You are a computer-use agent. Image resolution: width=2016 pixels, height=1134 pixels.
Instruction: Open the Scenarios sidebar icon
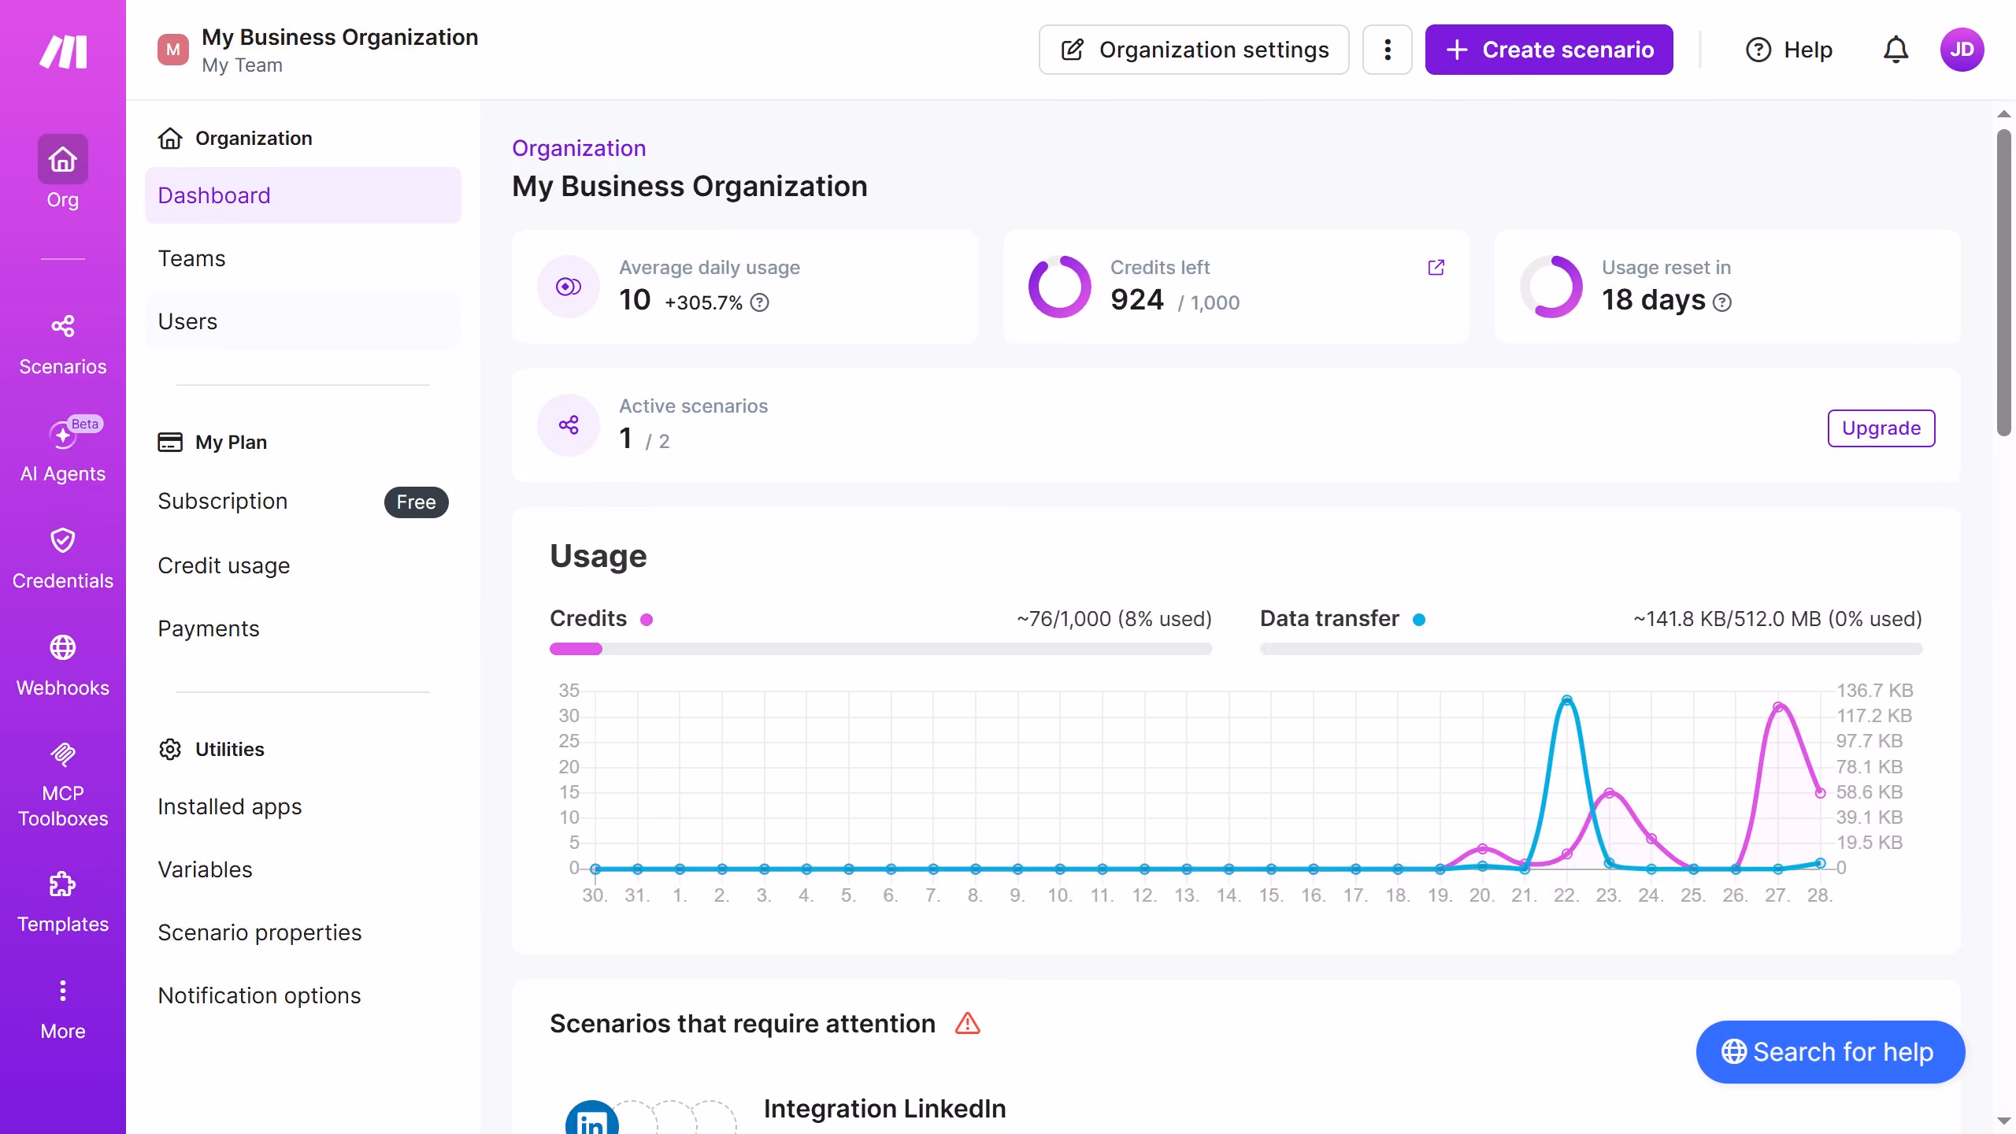[x=62, y=326]
